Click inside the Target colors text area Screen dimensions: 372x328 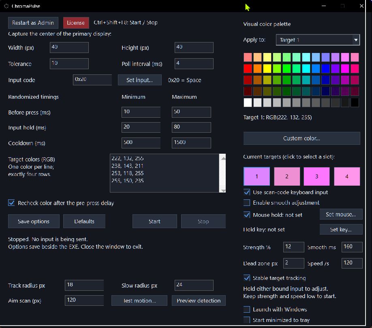tap(165, 173)
